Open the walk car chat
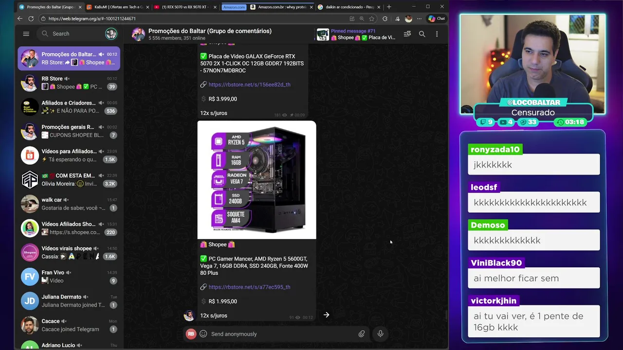The height and width of the screenshot is (350, 623). 69,204
